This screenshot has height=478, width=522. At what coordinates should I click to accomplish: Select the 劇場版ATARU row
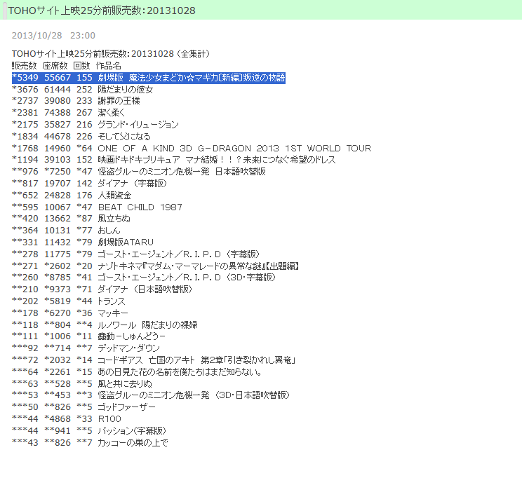point(83,243)
